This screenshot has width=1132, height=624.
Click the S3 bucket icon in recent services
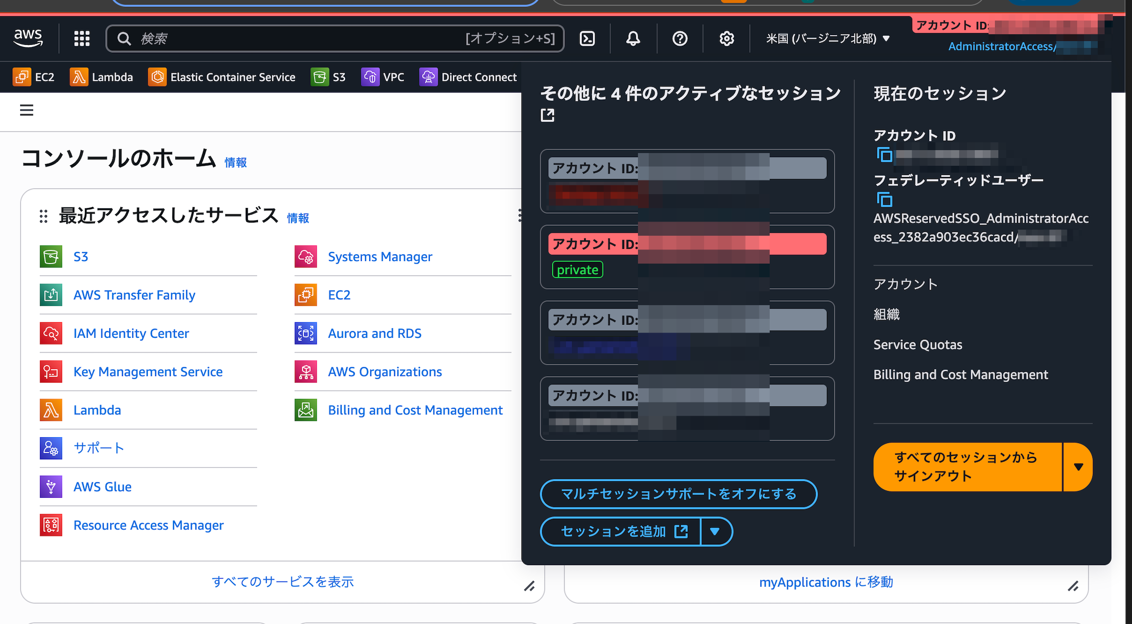(x=51, y=257)
